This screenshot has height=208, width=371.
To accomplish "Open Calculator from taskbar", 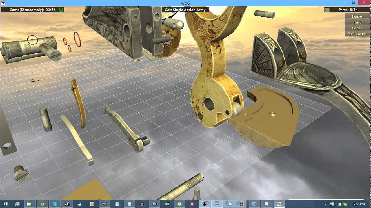I will tap(130, 204).
